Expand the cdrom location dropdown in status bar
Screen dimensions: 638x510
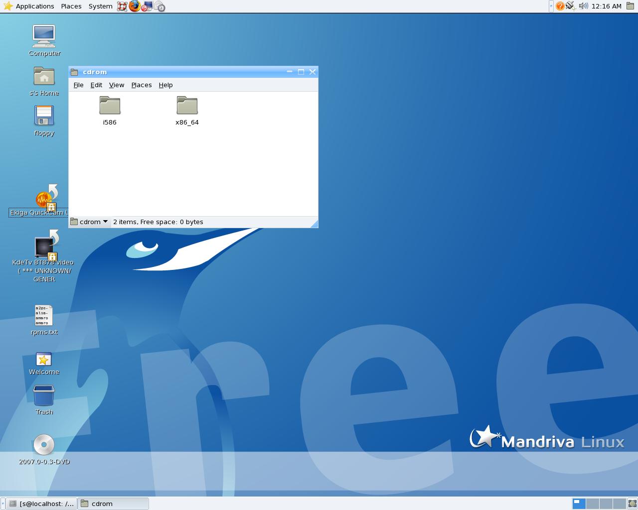90,222
